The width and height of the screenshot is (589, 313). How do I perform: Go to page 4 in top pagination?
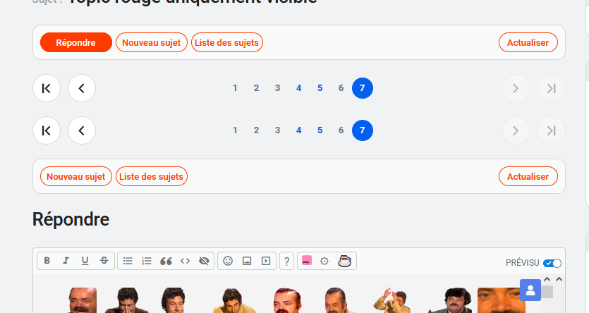[x=299, y=88]
